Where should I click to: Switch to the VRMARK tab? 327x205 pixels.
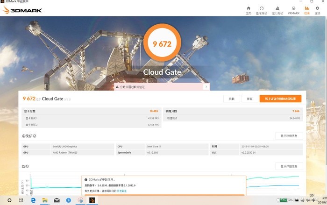pyautogui.click(x=293, y=10)
